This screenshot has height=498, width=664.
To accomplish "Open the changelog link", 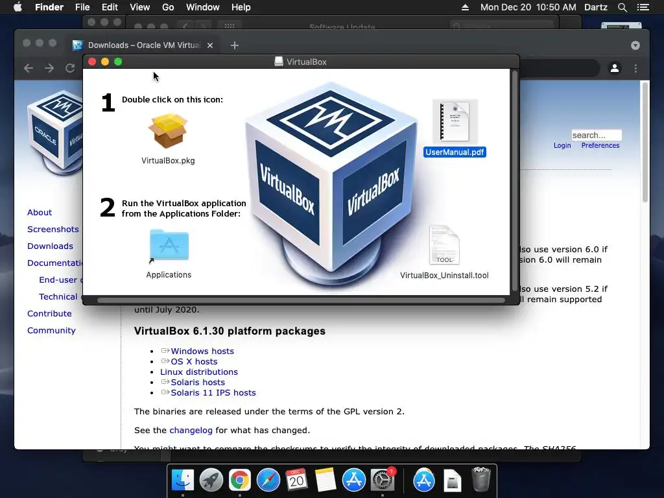I will tap(191, 431).
